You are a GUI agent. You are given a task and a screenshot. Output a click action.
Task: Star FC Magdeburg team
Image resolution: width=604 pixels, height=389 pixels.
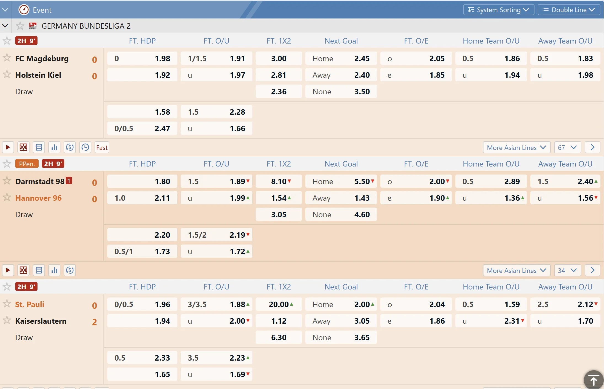click(x=7, y=58)
